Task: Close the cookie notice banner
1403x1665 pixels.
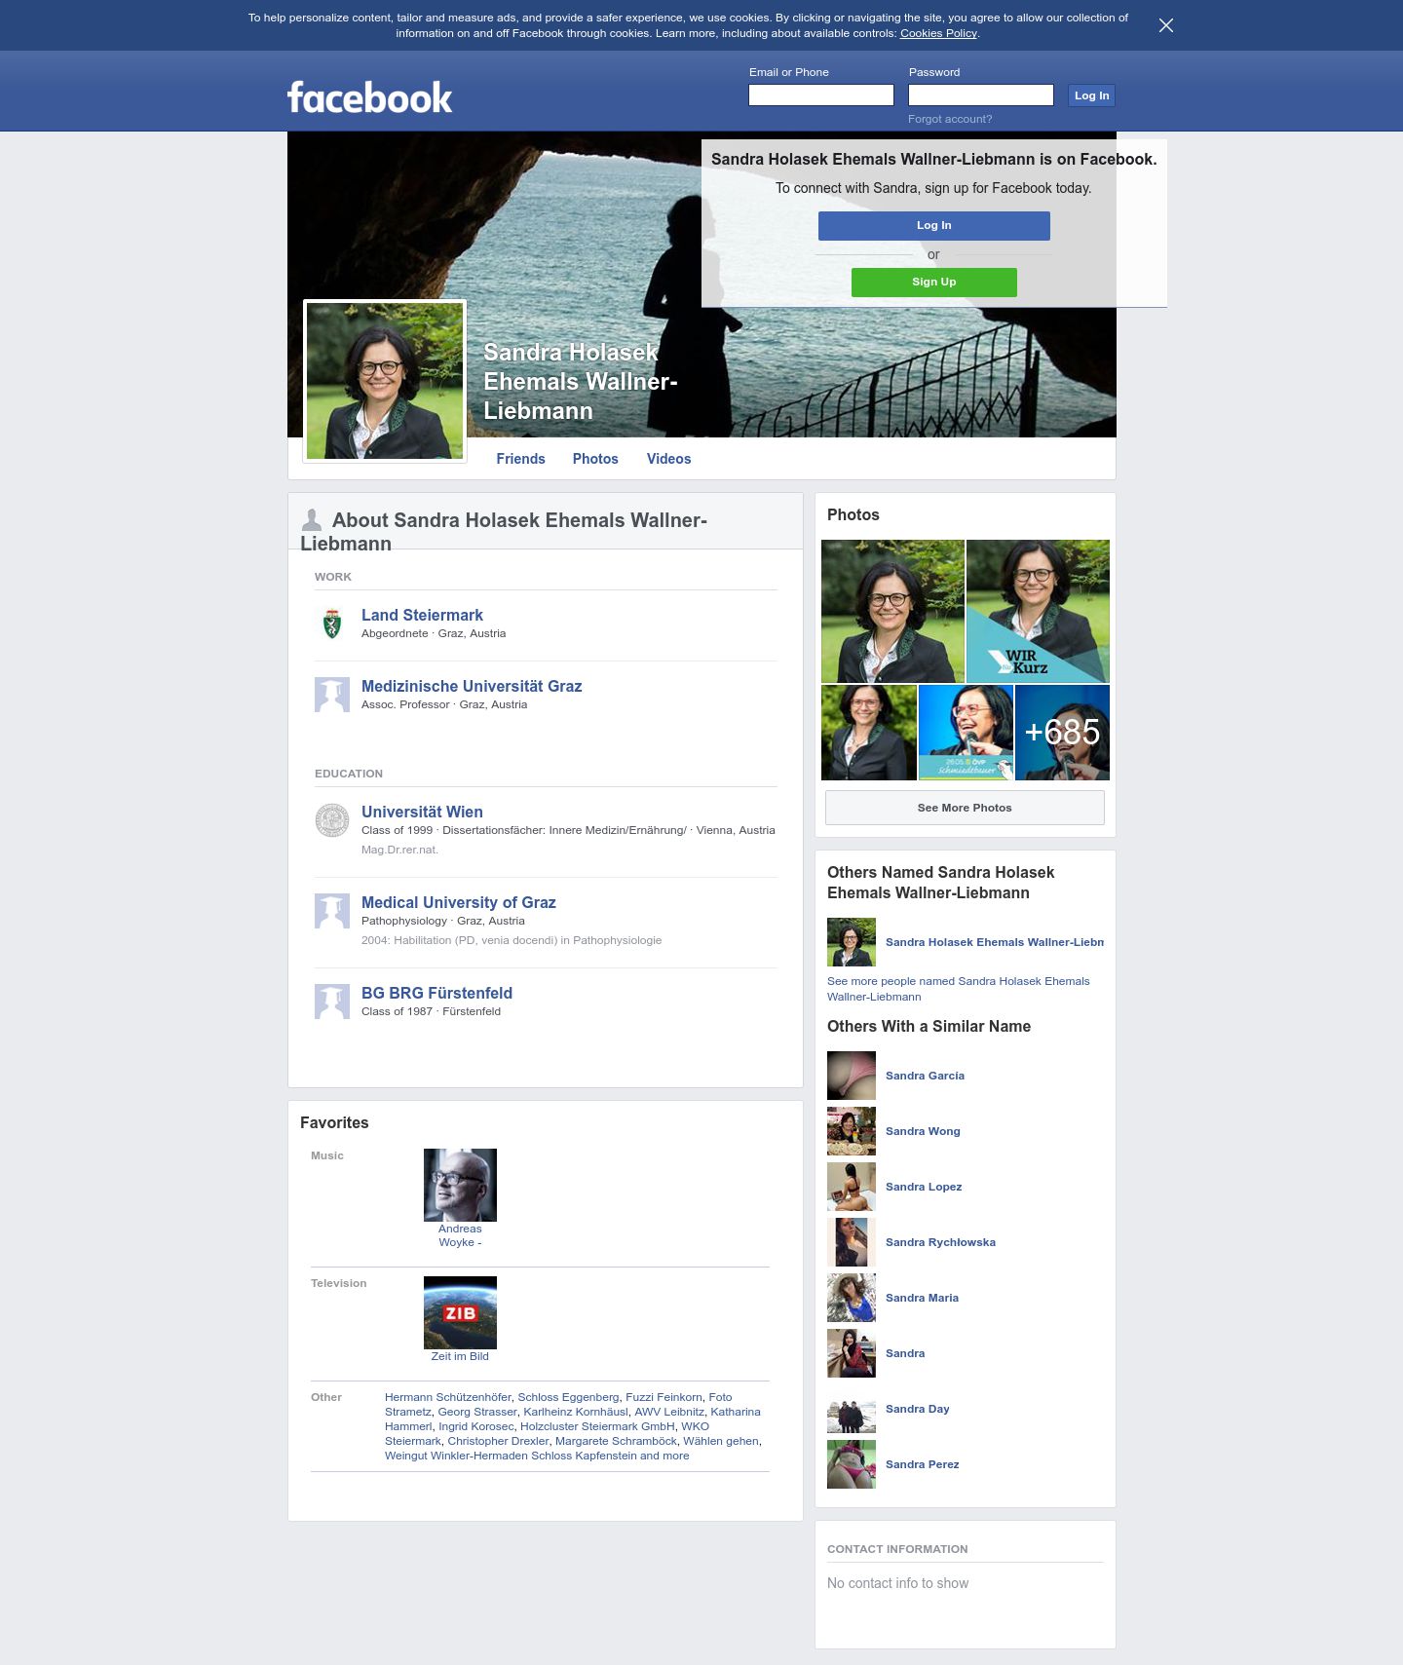Action: (x=1165, y=25)
